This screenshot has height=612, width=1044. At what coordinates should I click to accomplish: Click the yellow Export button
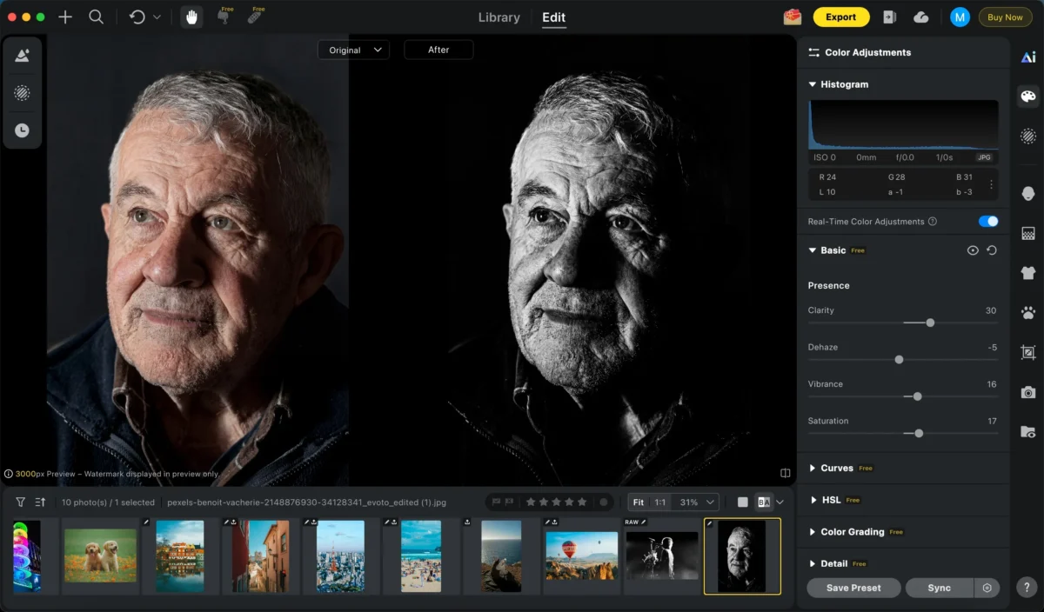coord(840,17)
